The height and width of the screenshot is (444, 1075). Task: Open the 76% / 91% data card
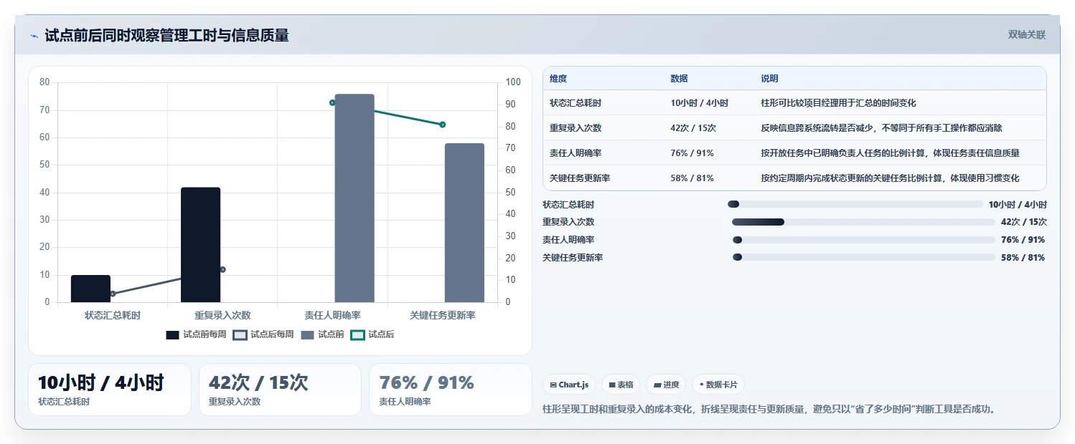[451, 390]
